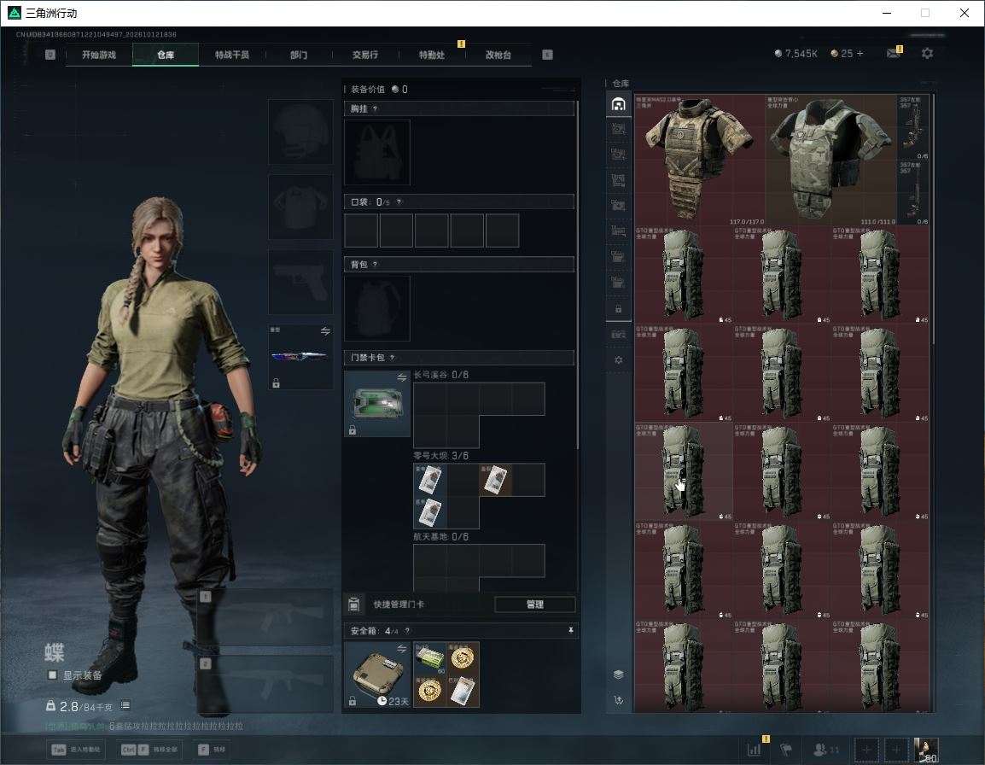Click the 7,545K currency balance

pyautogui.click(x=796, y=54)
